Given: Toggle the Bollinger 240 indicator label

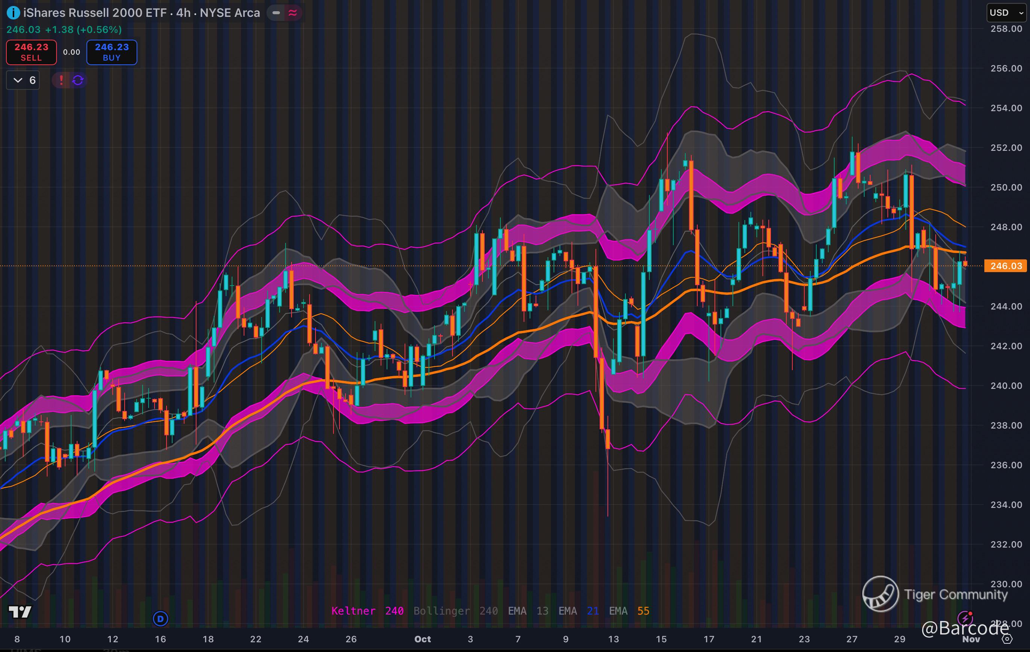Looking at the screenshot, I should click(455, 611).
